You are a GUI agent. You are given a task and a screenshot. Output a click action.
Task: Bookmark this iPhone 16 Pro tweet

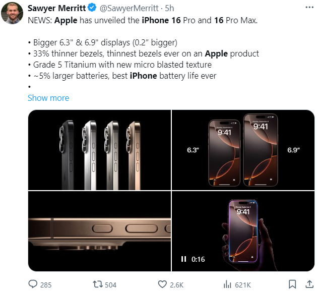(x=292, y=284)
